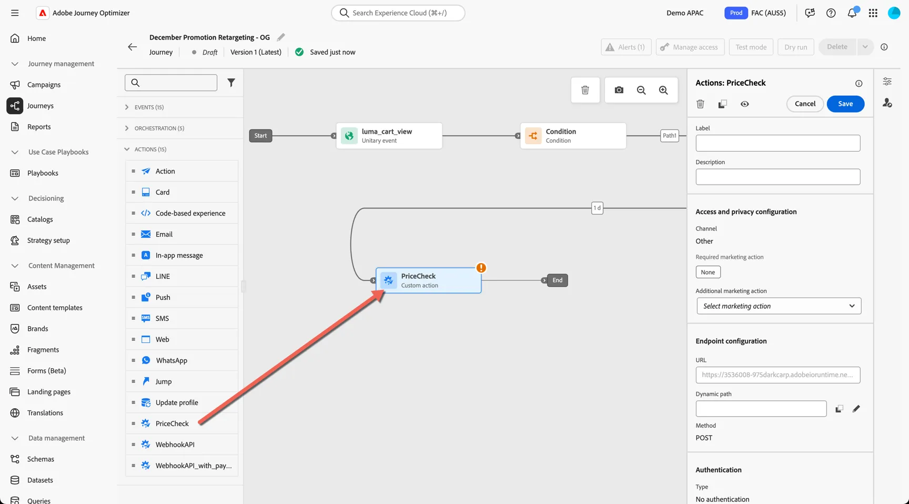
Task: Open the apps grid switcher
Action: [x=873, y=13]
